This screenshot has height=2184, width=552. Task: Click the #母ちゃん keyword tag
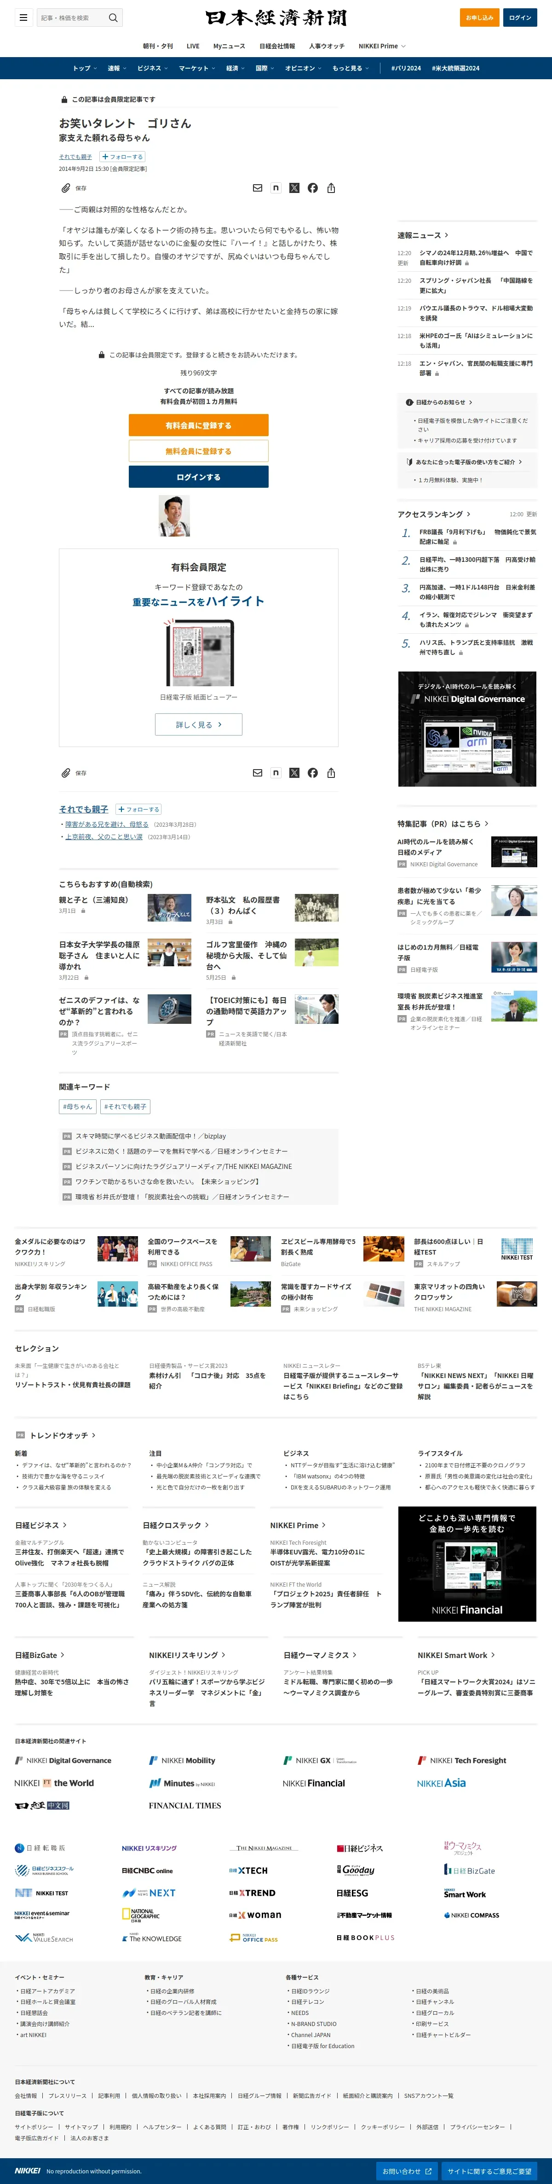77,1106
